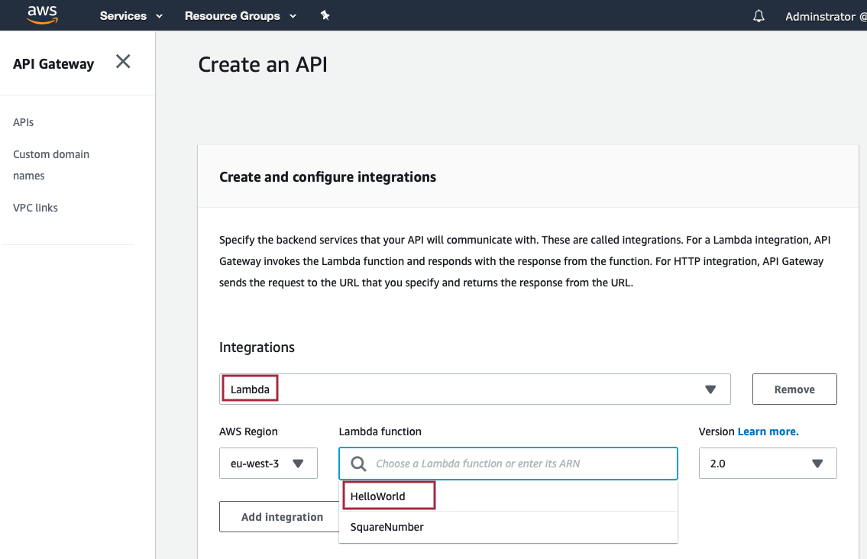Image resolution: width=867 pixels, height=559 pixels.
Task: Click the pin shortcuts icon in header
Action: tap(325, 15)
